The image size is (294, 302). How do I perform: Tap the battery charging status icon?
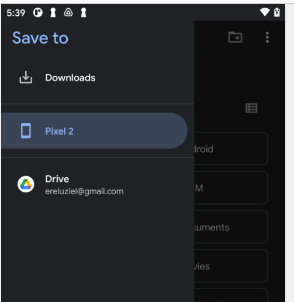tap(277, 12)
